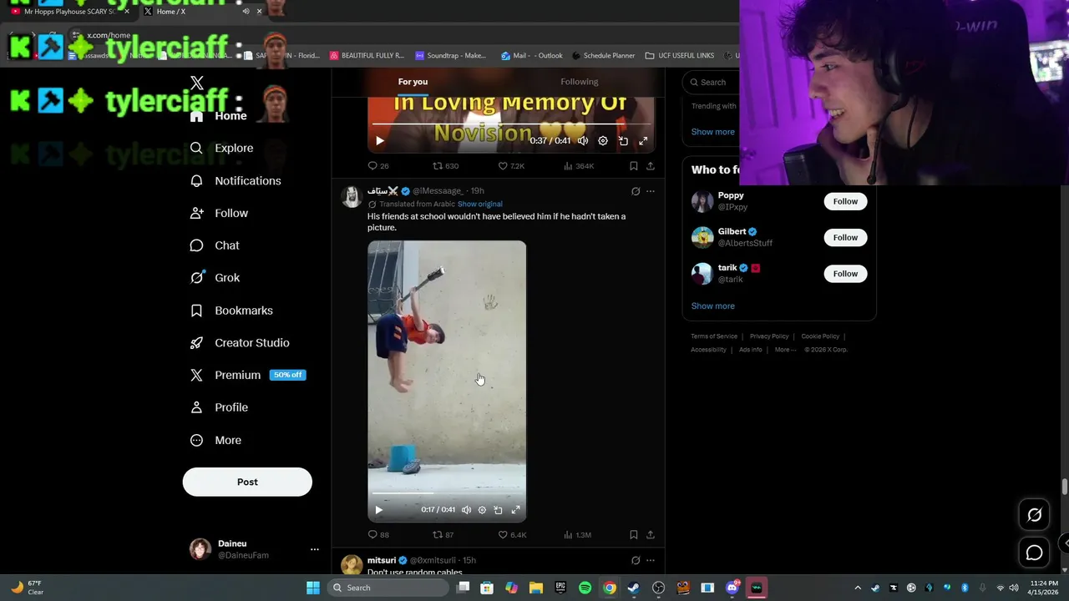Bookmark the Novision video post
The image size is (1069, 601).
tap(634, 166)
